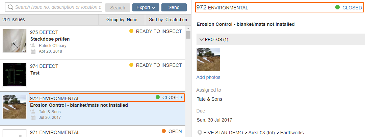This screenshot has height=137, width=365.
Task: Click the issues list scrollbar thumb
Action: (188, 35)
